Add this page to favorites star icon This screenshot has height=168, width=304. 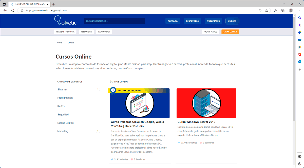pyautogui.click(x=267, y=11)
